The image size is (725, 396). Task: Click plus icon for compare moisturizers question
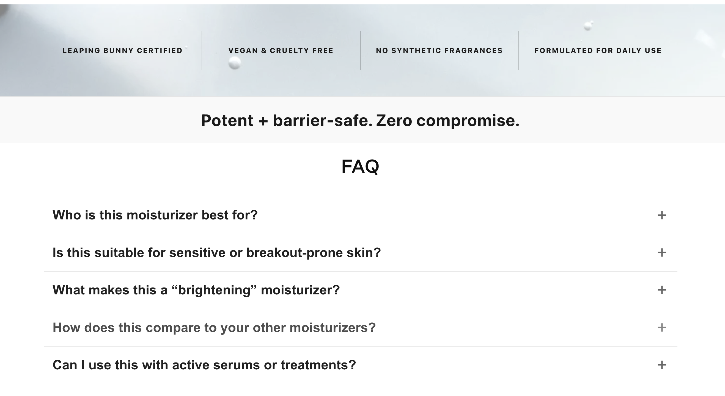[662, 328]
